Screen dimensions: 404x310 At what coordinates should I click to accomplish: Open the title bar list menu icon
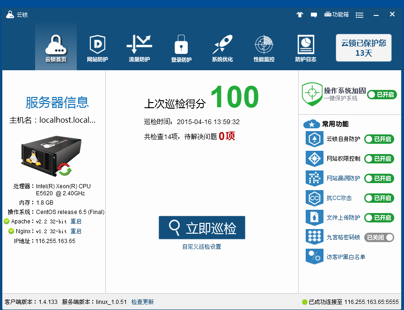(x=360, y=15)
